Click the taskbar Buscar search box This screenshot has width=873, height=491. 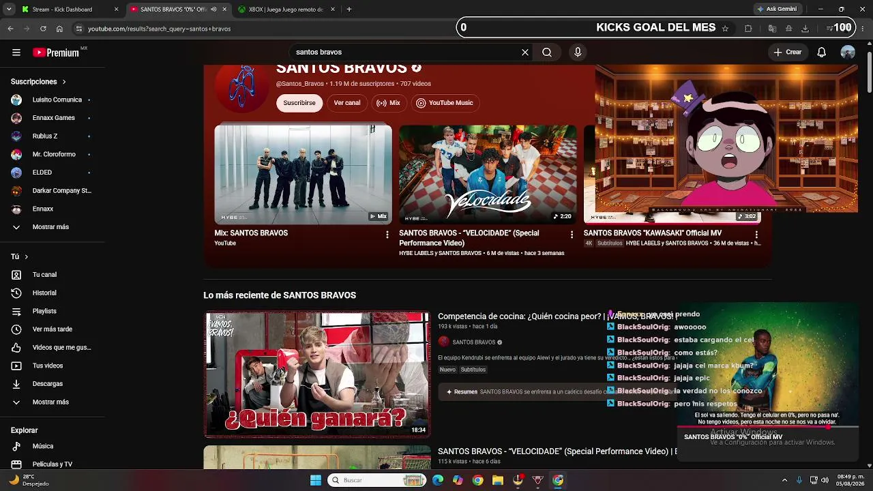pos(377,480)
